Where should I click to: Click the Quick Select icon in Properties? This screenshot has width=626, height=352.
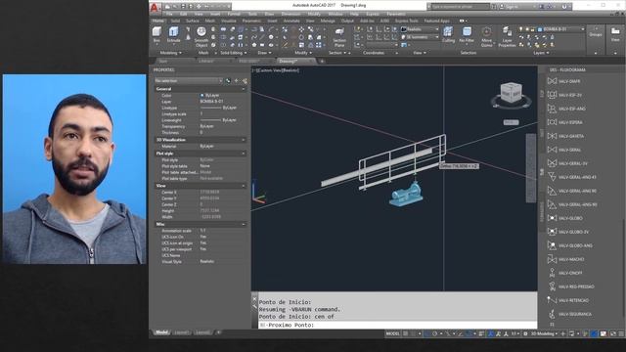[245, 80]
